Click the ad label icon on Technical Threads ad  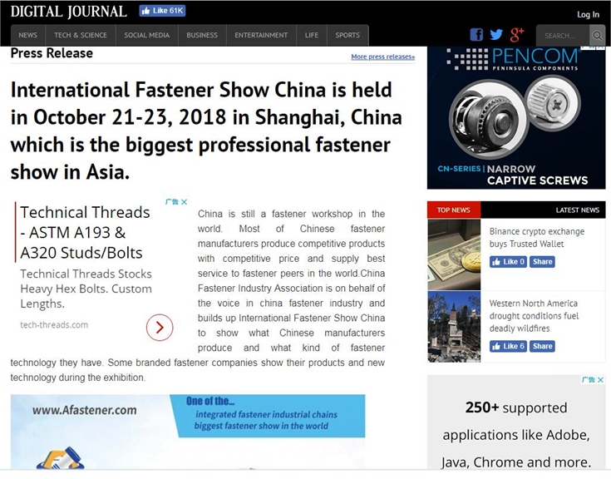coord(172,202)
